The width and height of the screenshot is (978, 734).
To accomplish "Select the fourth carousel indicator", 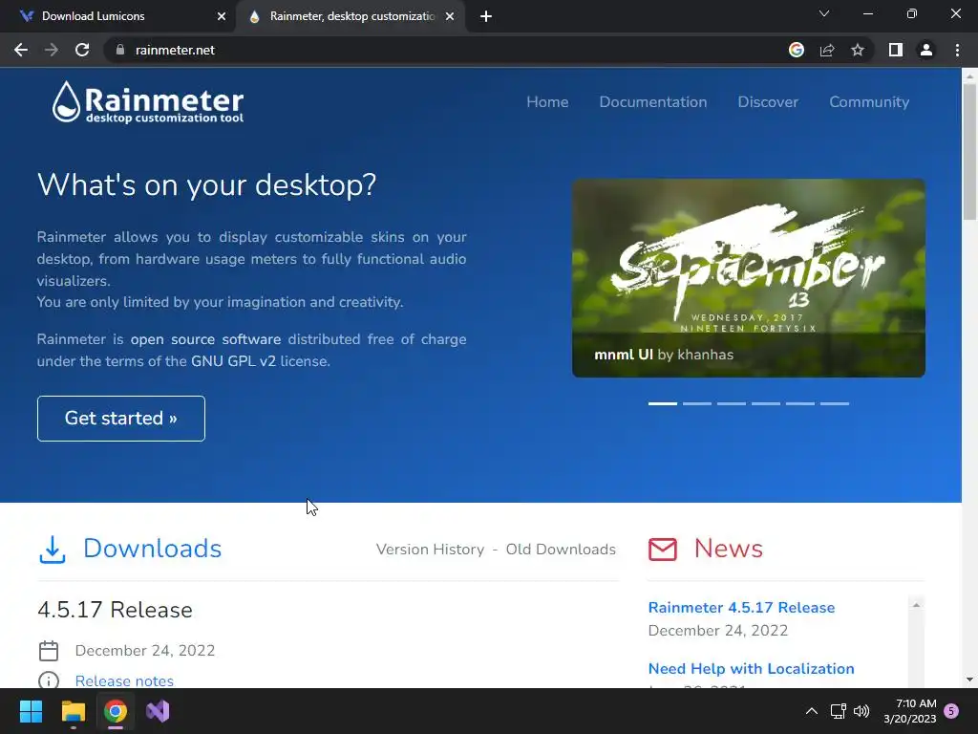I will point(765,404).
